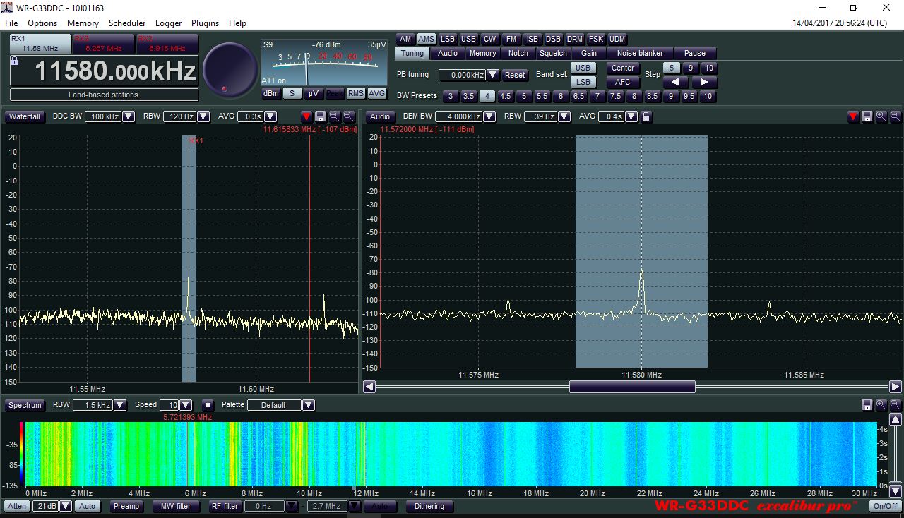Open the DDC BW 100 kHz dropdown
This screenshot has height=518, width=904.
click(129, 116)
